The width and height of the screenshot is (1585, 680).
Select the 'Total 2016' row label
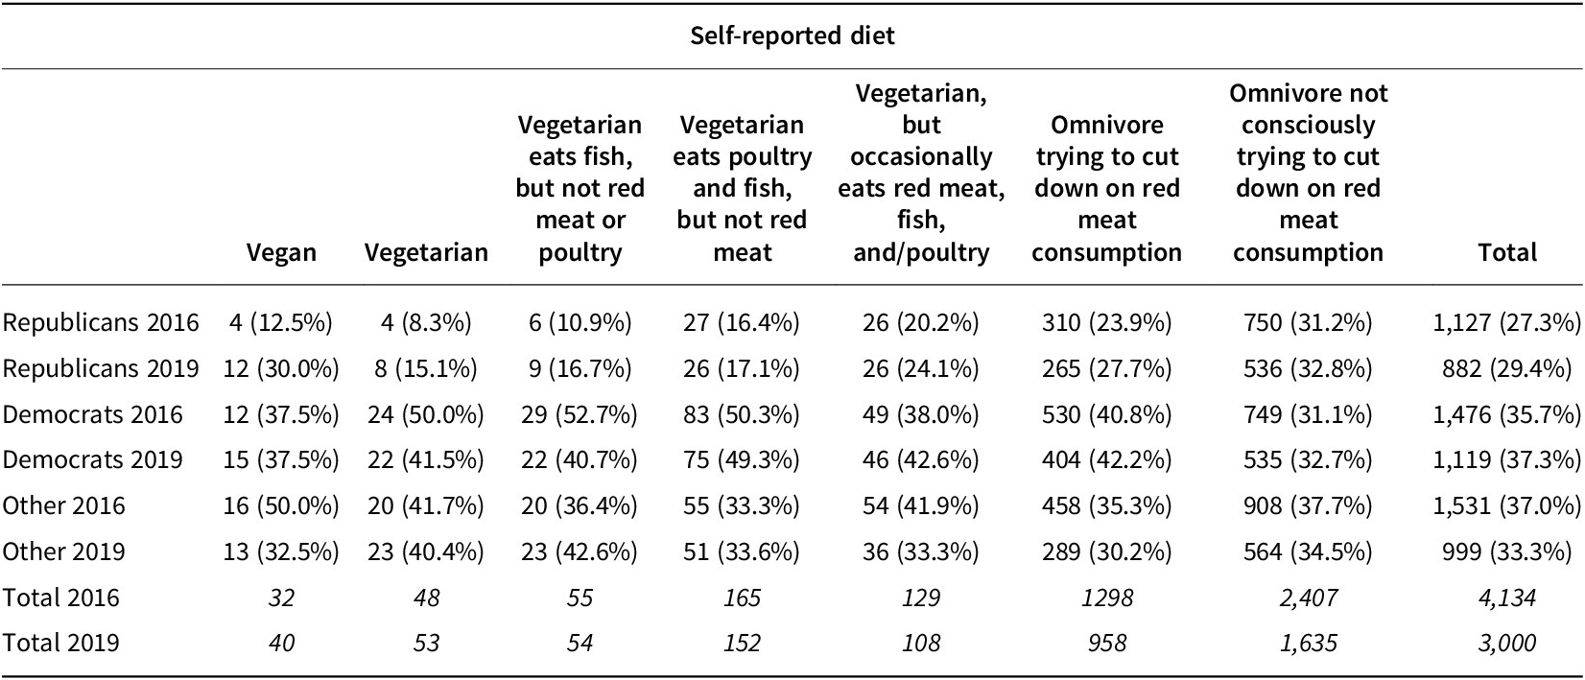[61, 598]
